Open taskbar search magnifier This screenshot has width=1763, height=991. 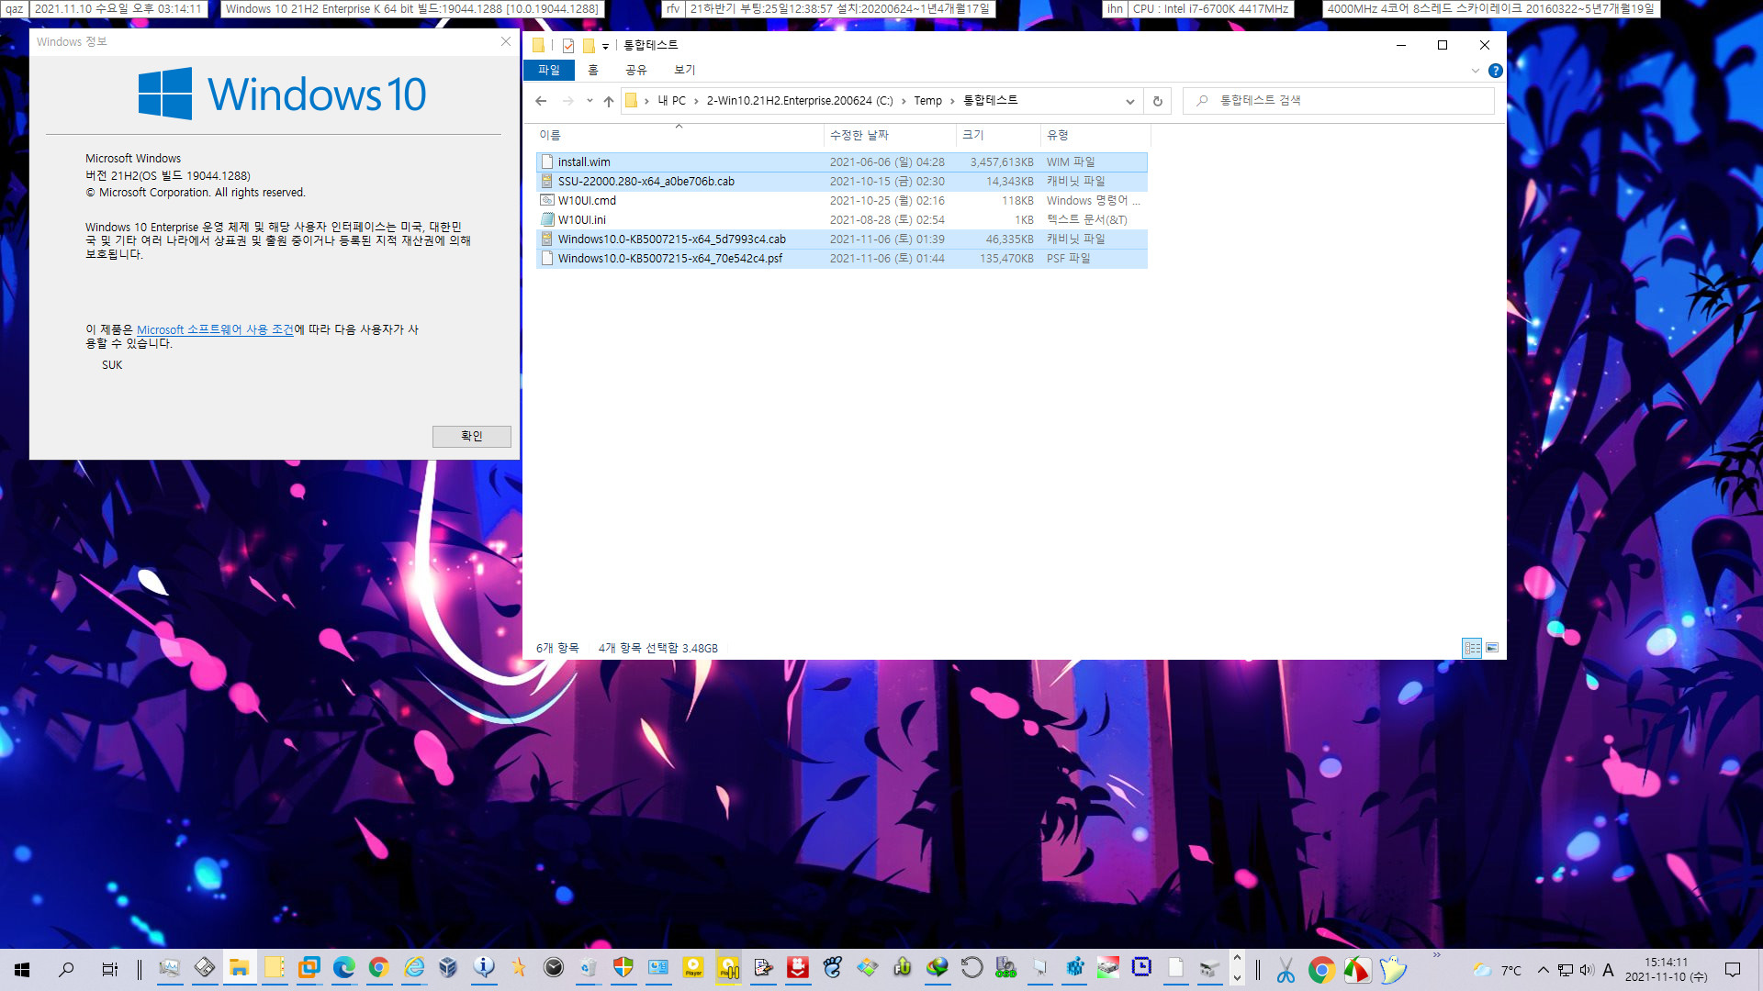click(66, 969)
